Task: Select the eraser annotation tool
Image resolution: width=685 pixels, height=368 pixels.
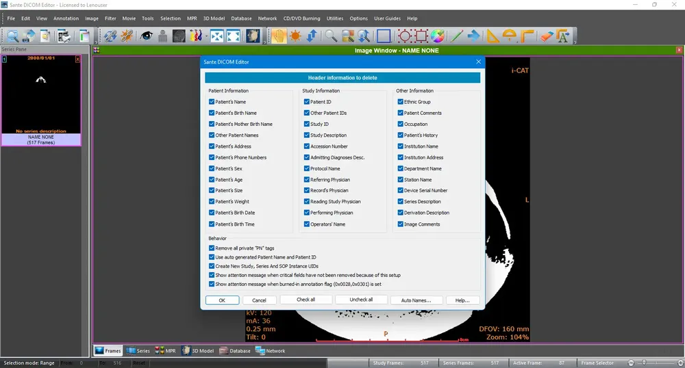Action: [x=547, y=36]
